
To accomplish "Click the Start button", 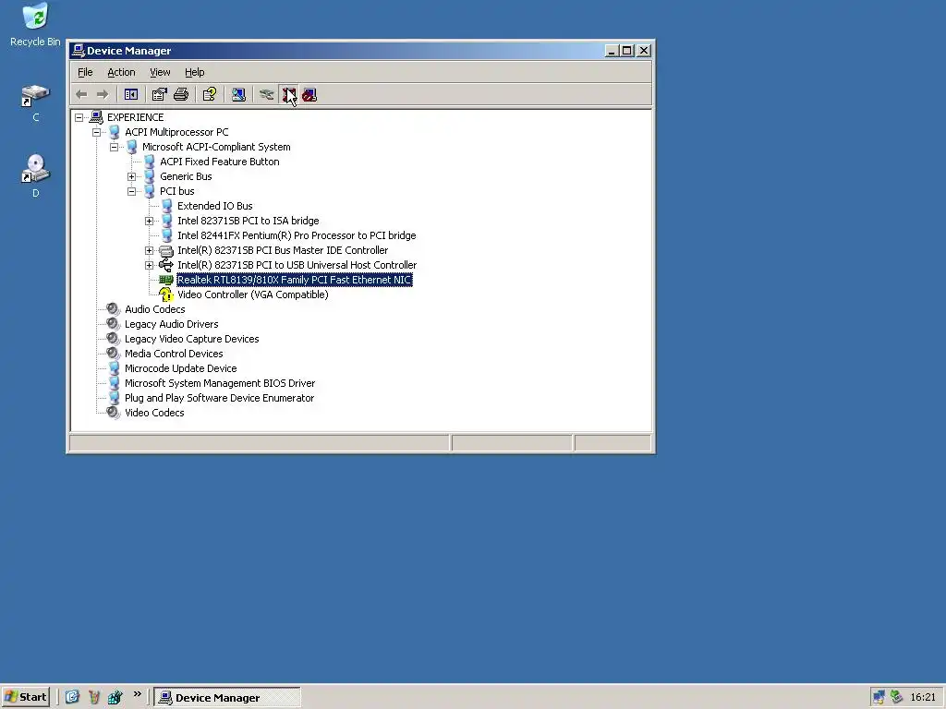I will [x=25, y=697].
